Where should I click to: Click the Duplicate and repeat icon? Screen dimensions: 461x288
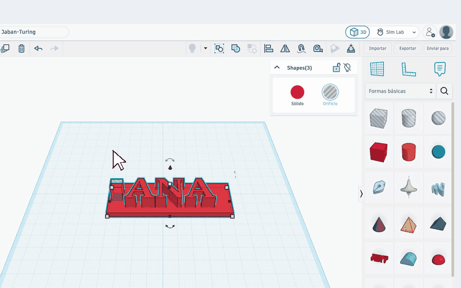(5, 49)
